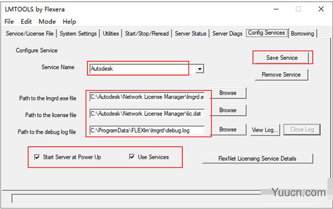Switch to Start/Stop/Reread tab
333x209 pixels.
pos(147,33)
